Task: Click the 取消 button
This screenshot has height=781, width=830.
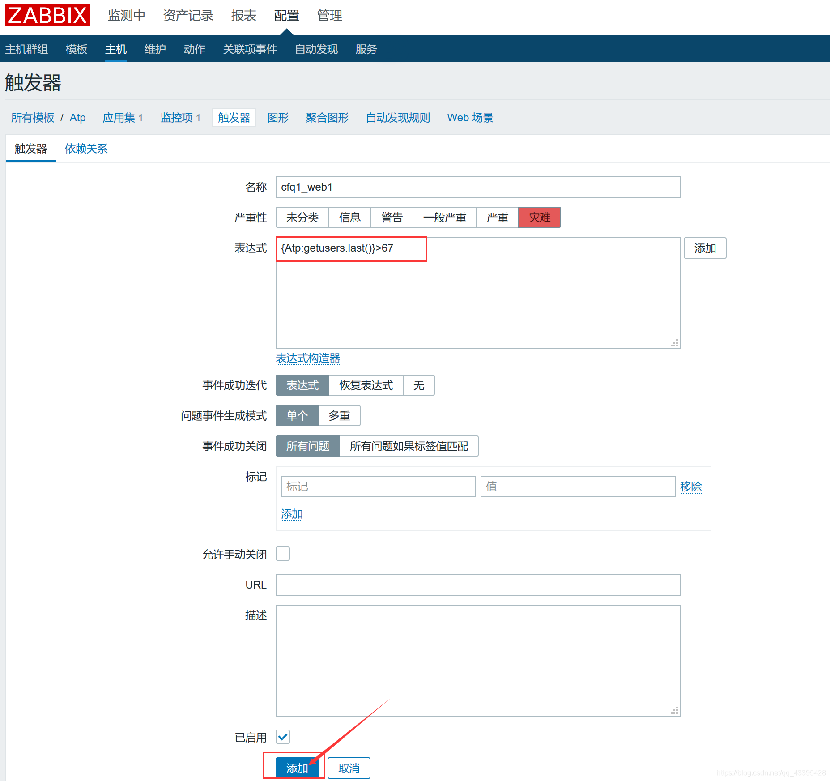Action: click(349, 768)
